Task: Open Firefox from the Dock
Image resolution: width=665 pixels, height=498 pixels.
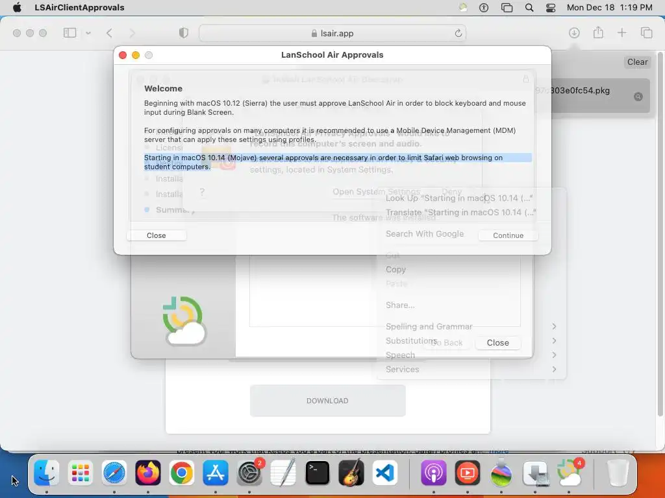Action: click(147, 473)
